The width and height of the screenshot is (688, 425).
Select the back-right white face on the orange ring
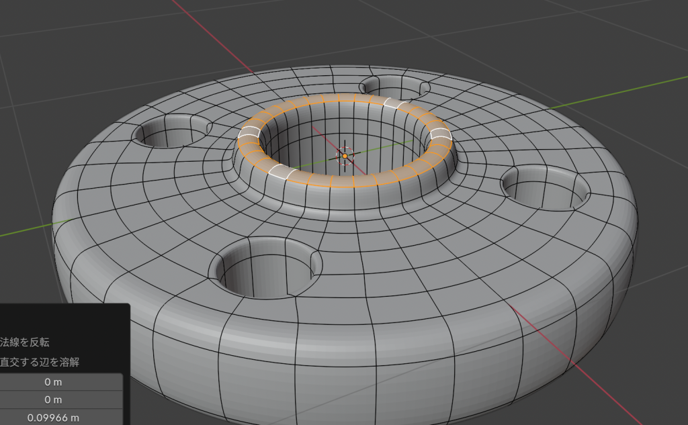[396, 103]
